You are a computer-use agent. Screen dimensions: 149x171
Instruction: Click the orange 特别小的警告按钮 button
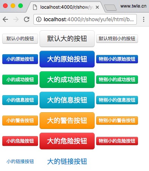click(117, 121)
